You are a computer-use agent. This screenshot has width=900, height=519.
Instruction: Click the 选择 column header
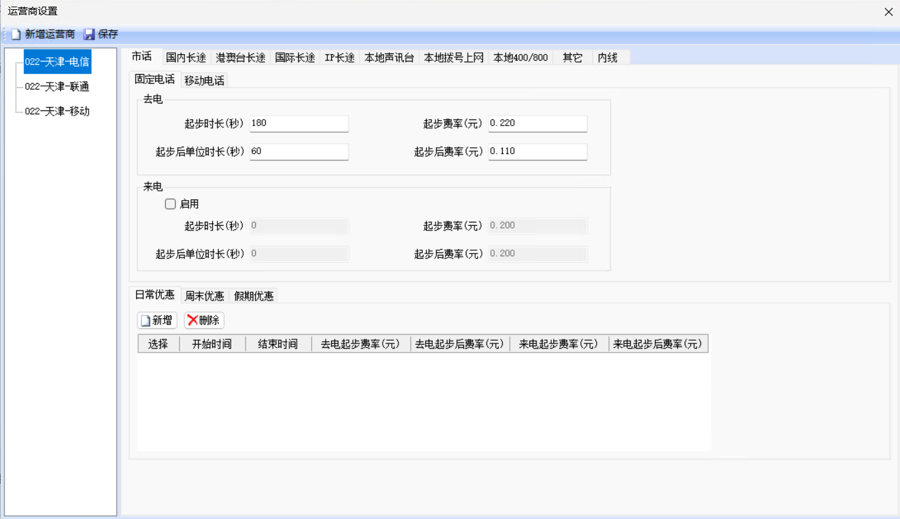tap(159, 344)
